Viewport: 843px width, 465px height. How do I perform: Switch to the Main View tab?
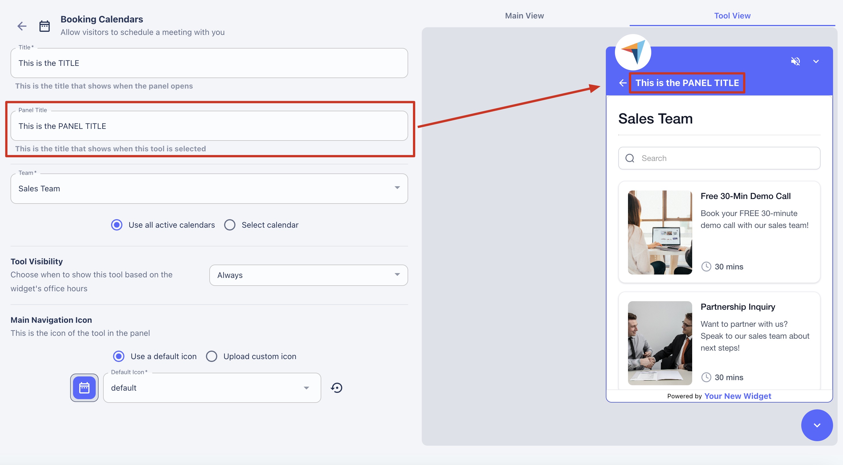point(524,16)
